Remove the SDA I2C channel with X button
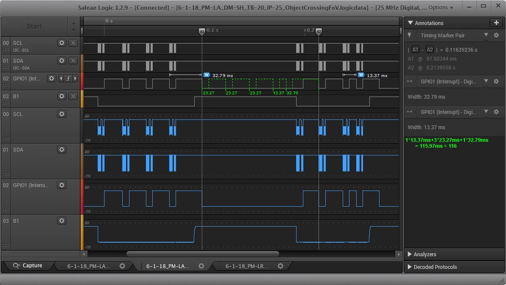The height and width of the screenshot is (285, 506). (x=73, y=61)
